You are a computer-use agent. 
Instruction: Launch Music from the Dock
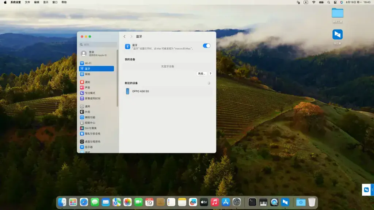215,202
